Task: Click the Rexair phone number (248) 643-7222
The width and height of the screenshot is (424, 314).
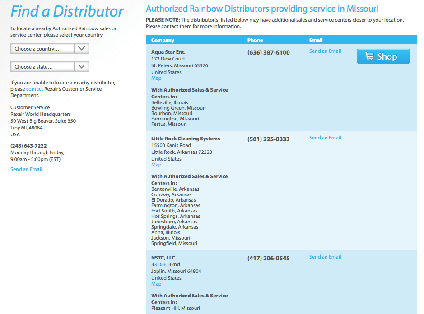Action: pyautogui.click(x=28, y=146)
